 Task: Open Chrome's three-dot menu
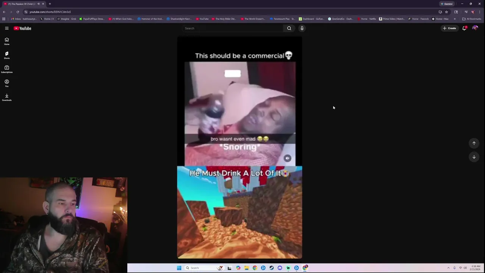point(480,12)
